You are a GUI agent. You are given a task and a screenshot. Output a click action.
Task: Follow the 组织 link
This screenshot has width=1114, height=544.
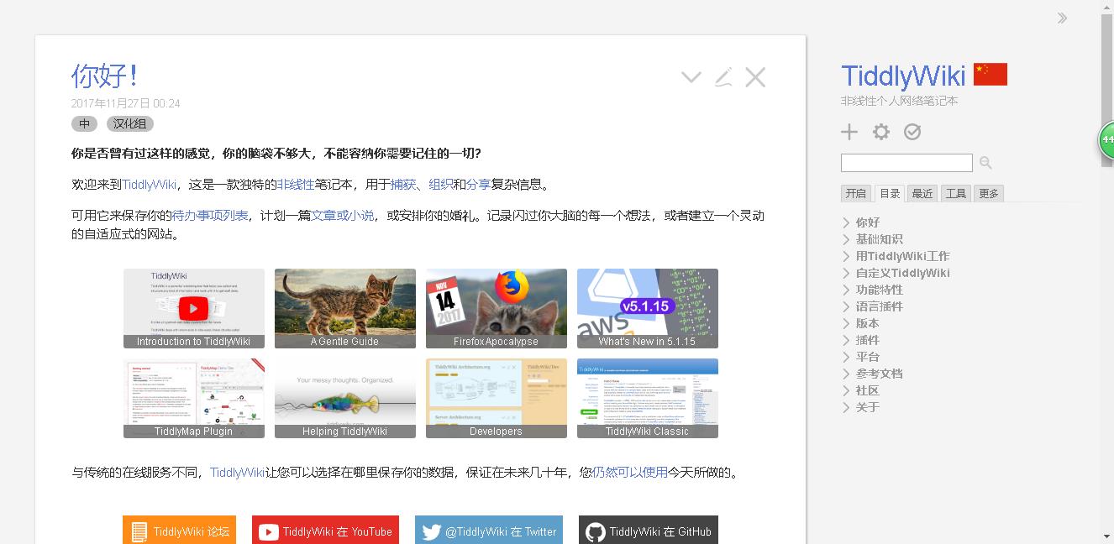click(x=441, y=185)
